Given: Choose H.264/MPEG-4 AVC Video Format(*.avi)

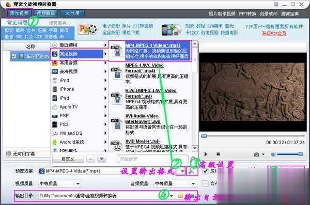Looking at the screenshot, I should [x=150, y=99].
